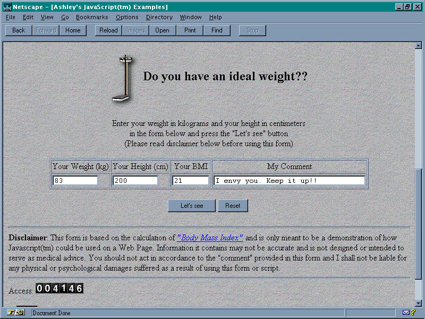425x319 pixels.
Task: Select the Your Height input field
Action: tap(135, 181)
